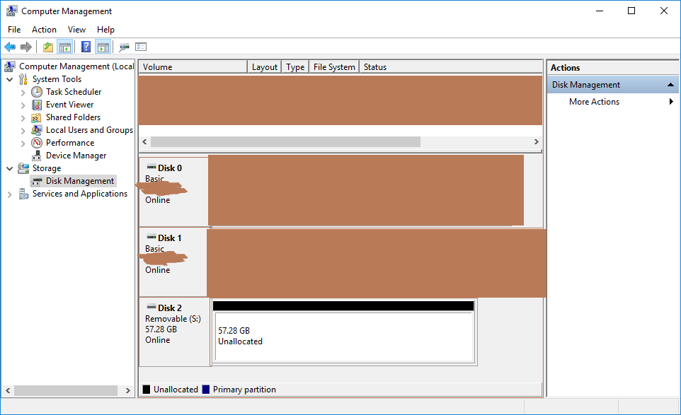Toggle Show/Hide Console Tree icon

65,47
